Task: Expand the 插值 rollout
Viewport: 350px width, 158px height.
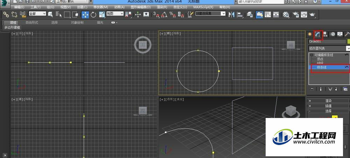Action: click(328, 106)
